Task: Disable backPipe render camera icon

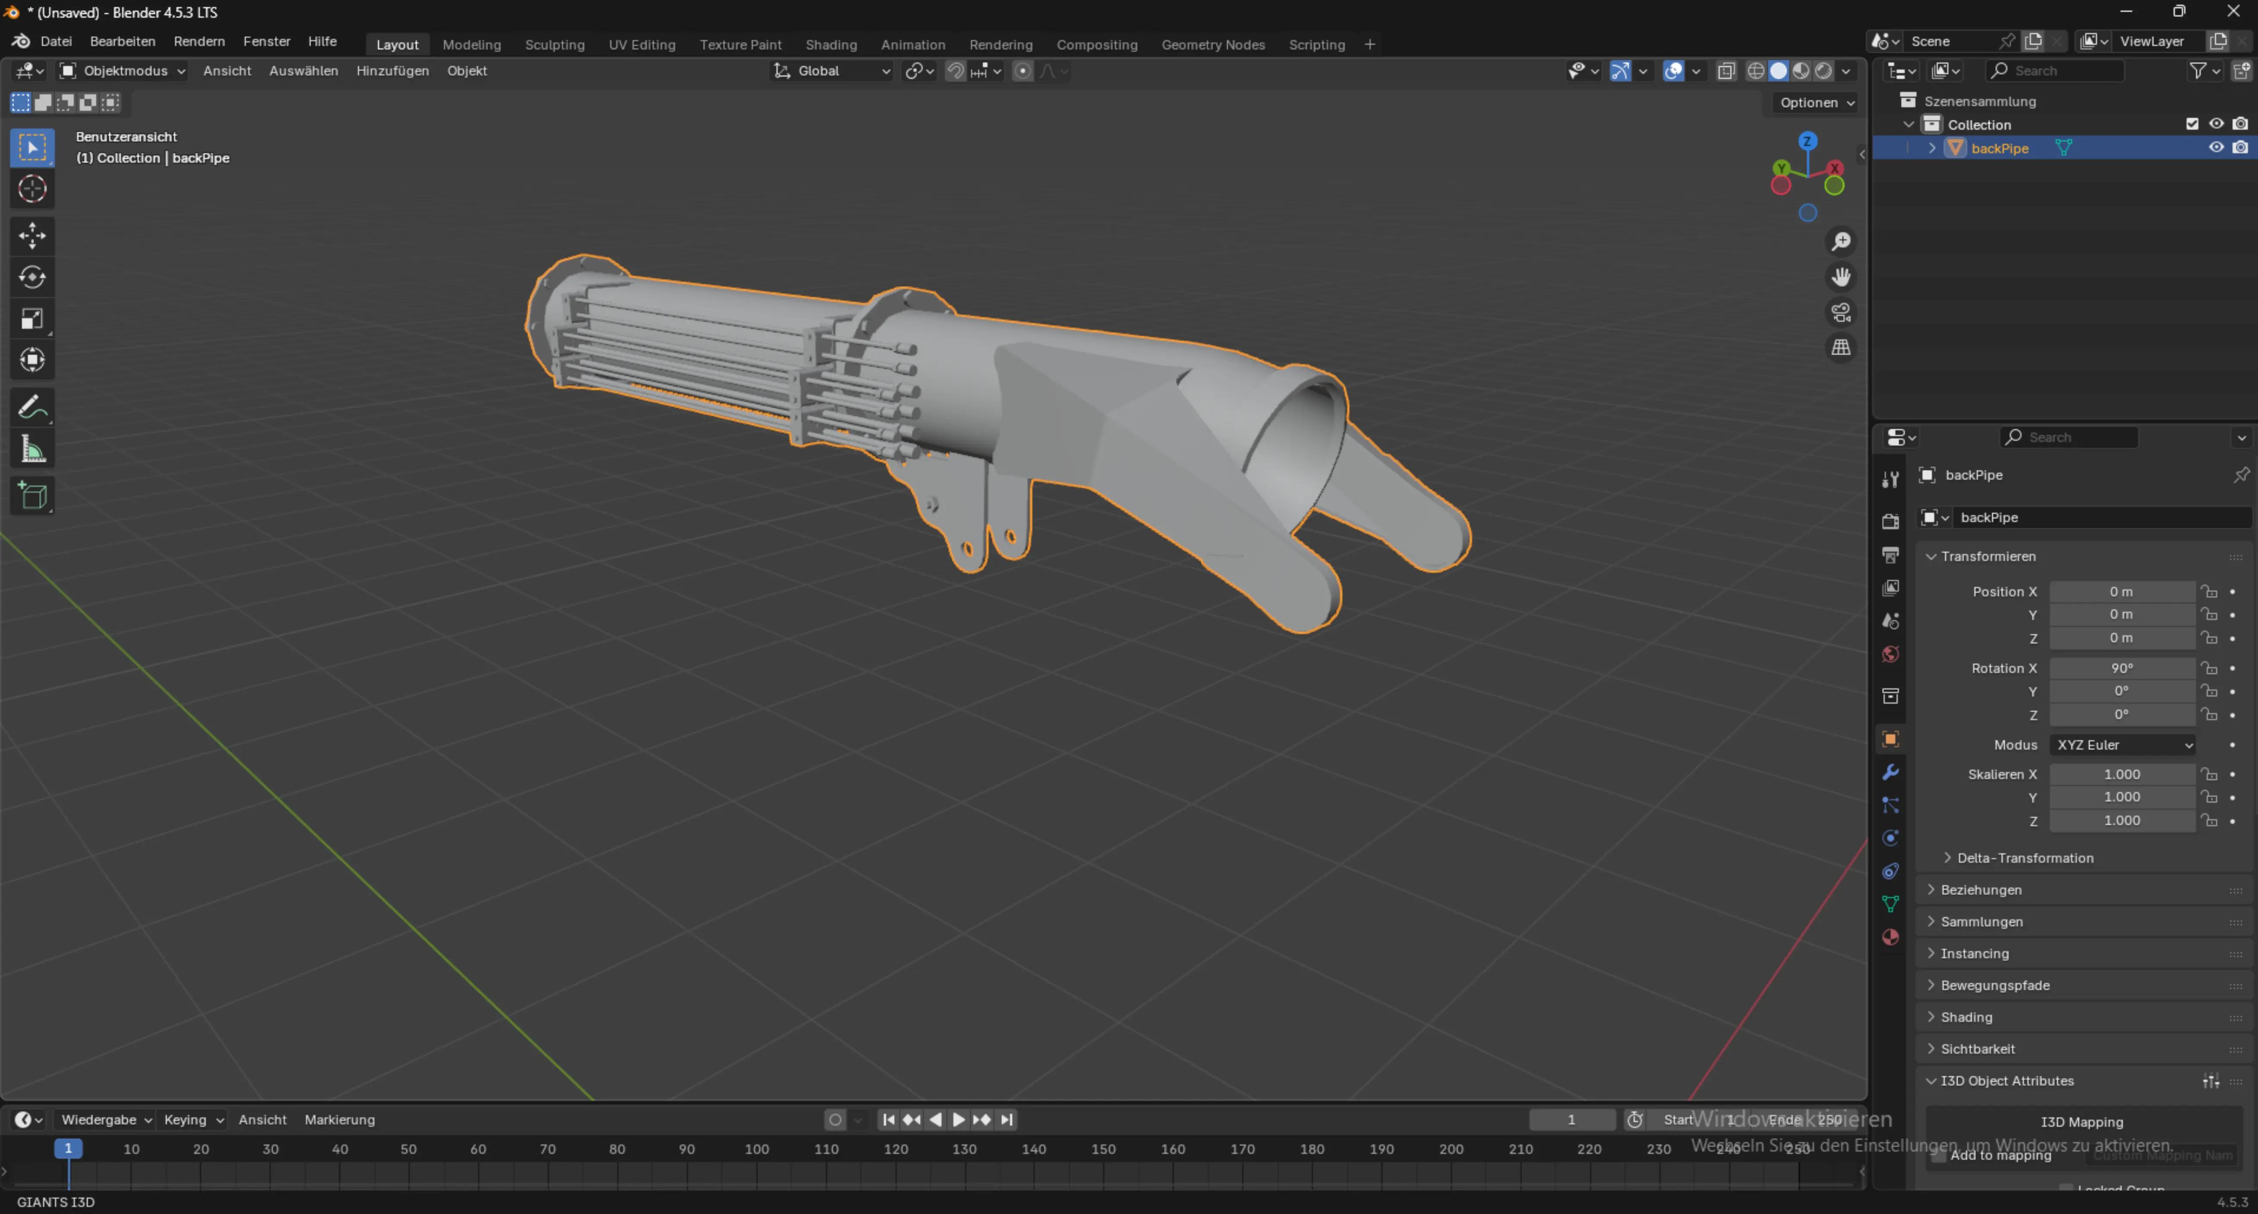Action: tap(2239, 147)
